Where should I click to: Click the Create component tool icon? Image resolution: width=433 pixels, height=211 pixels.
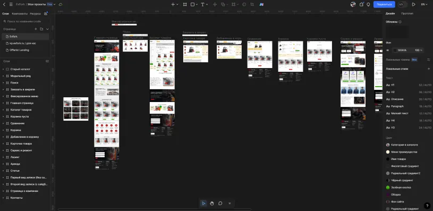coord(215,4)
